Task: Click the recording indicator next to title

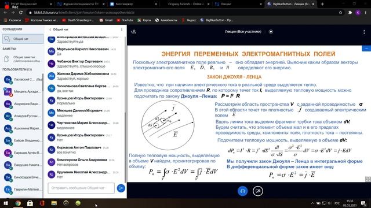Action: pos(271,32)
